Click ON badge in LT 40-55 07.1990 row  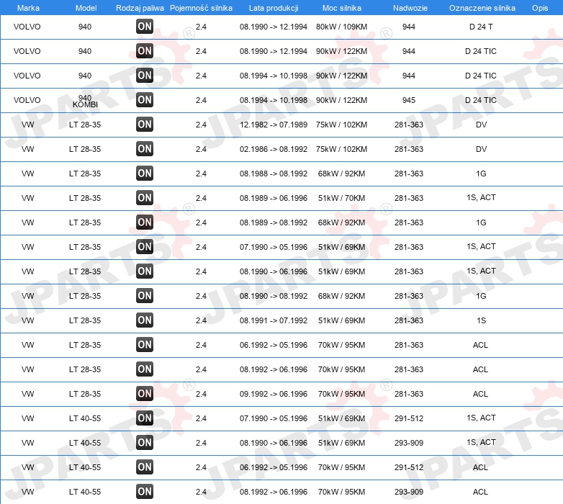tap(145, 418)
